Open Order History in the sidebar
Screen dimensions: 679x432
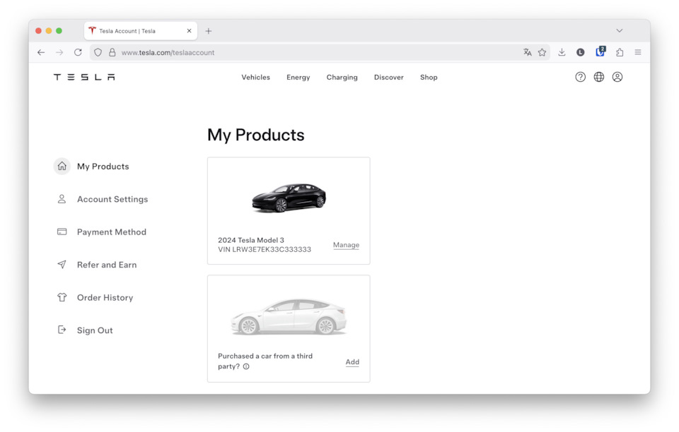click(x=105, y=298)
